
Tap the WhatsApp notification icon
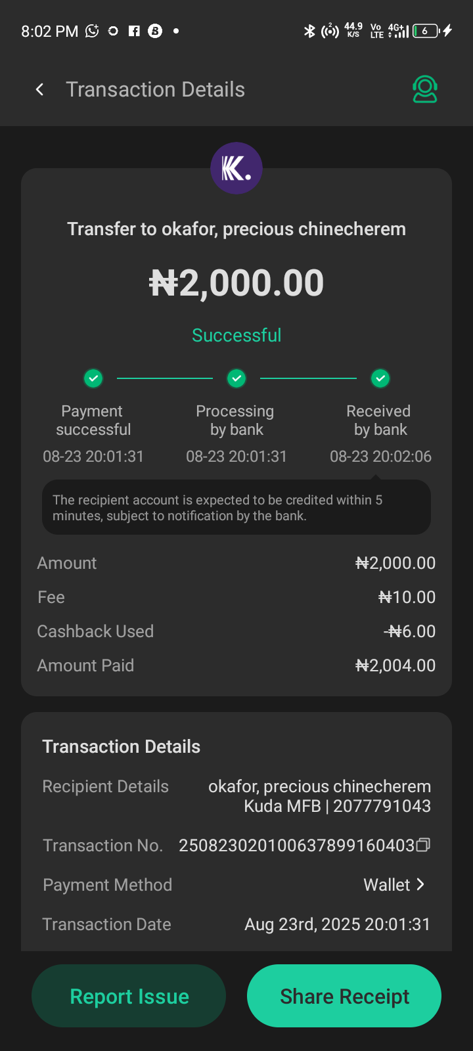[92, 31]
